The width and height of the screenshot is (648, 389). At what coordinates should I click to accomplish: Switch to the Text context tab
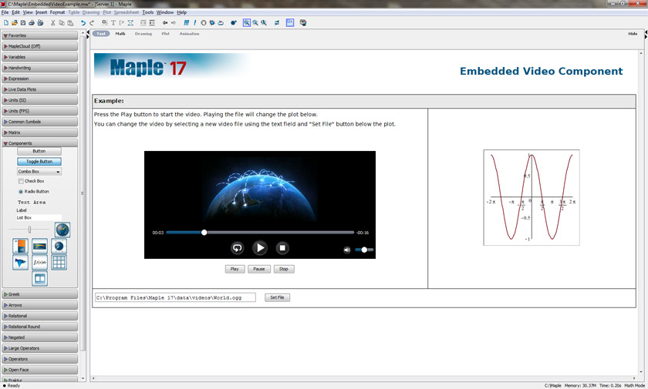[x=101, y=34]
